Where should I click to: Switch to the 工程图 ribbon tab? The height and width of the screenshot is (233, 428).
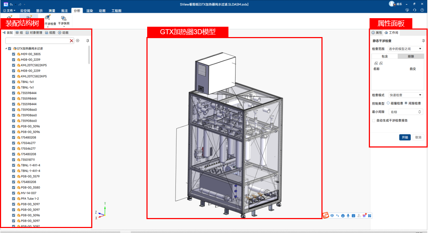(x=116, y=11)
